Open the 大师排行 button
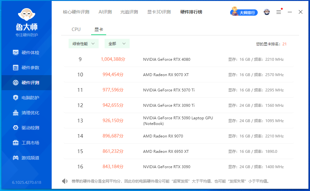 coord(244,13)
